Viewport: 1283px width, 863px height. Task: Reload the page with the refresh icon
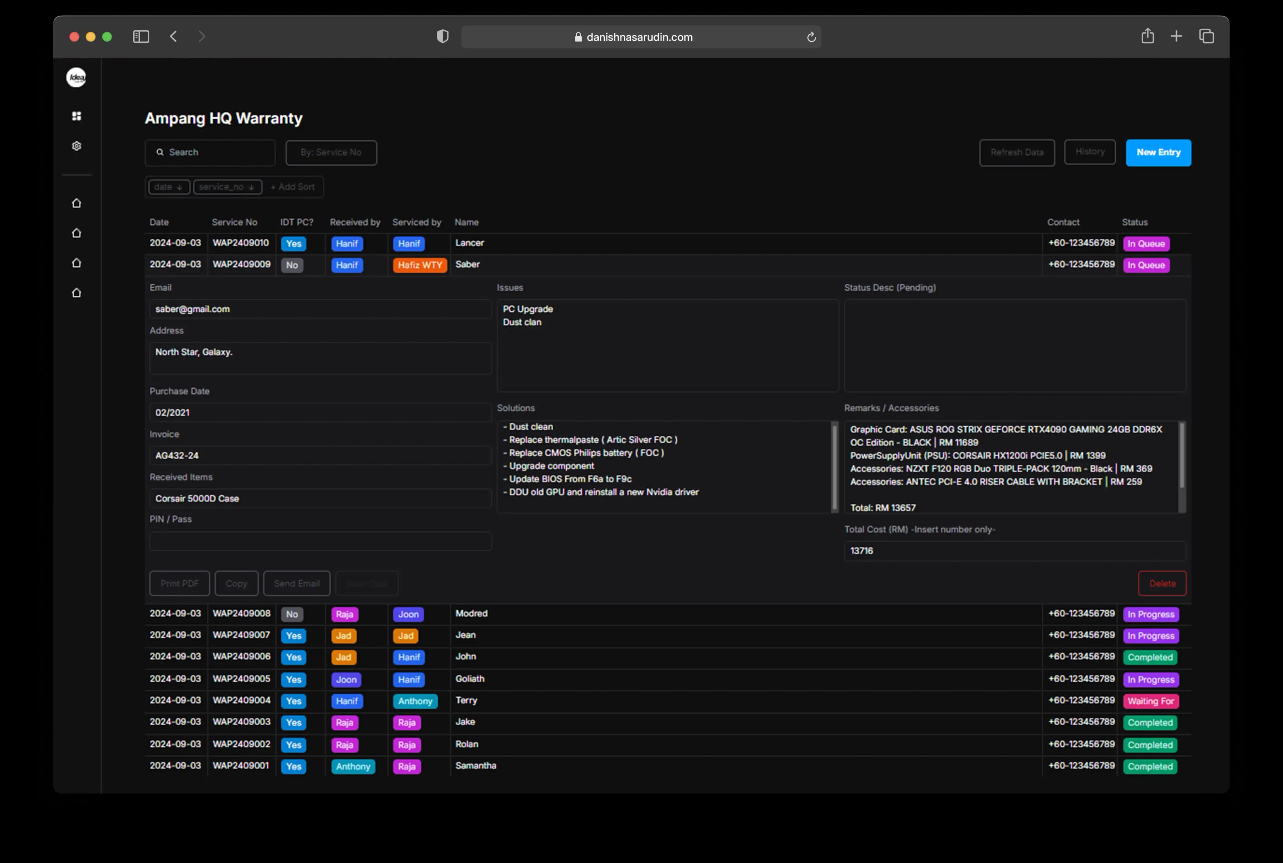point(811,37)
